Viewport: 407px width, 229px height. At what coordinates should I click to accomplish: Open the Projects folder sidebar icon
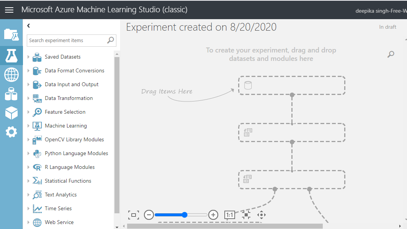pyautogui.click(x=11, y=34)
